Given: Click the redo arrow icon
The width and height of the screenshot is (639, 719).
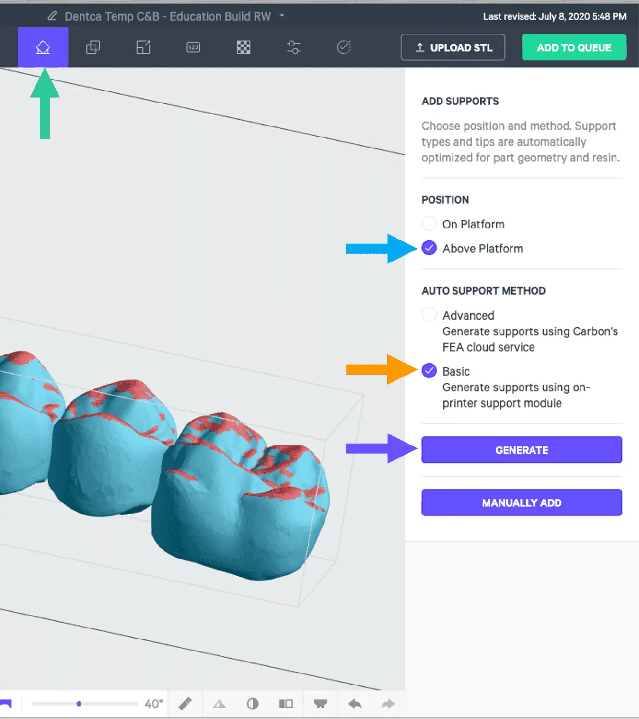Looking at the screenshot, I should pyautogui.click(x=388, y=704).
